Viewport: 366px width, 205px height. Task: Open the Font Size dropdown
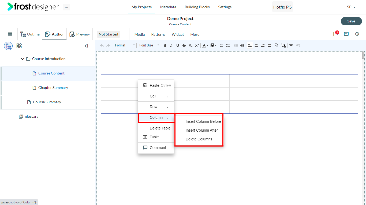point(149,45)
